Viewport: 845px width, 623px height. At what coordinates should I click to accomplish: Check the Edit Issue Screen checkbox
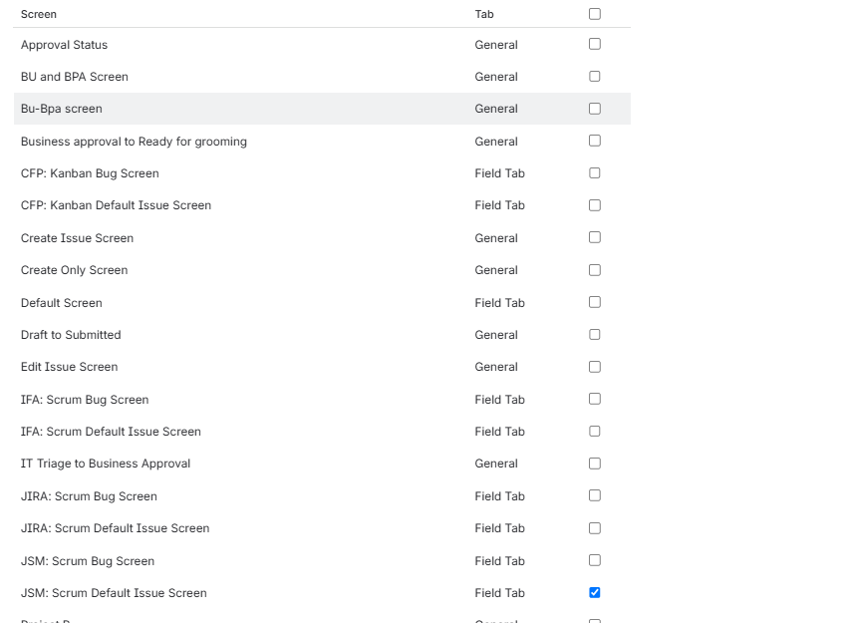[595, 367]
